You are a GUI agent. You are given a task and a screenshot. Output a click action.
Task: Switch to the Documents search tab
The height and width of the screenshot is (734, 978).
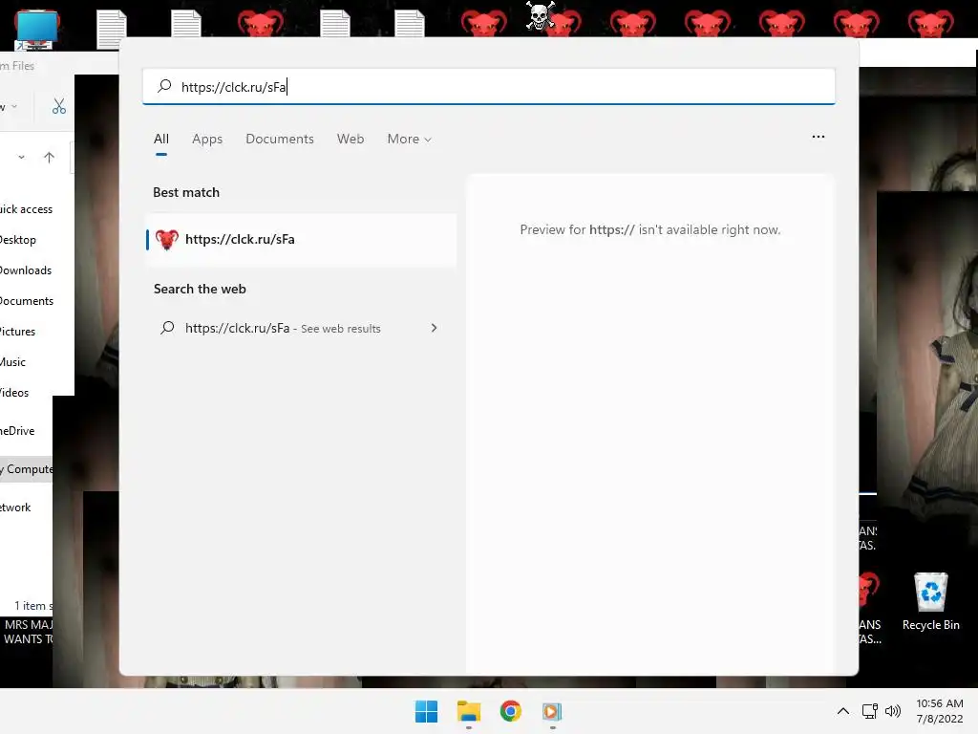280,140
